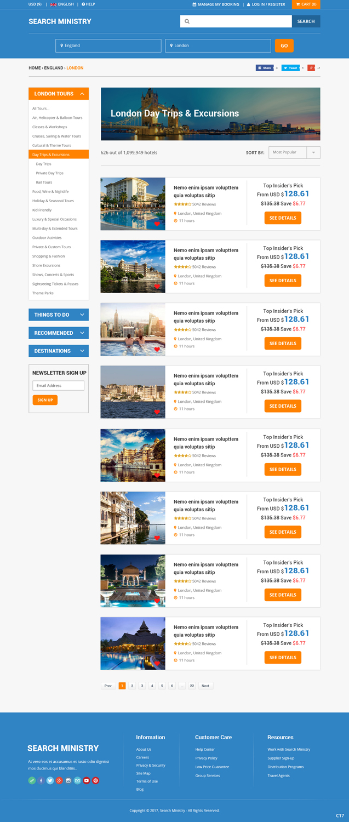
Task: Open the shopping cart
Action: pos(306,4)
